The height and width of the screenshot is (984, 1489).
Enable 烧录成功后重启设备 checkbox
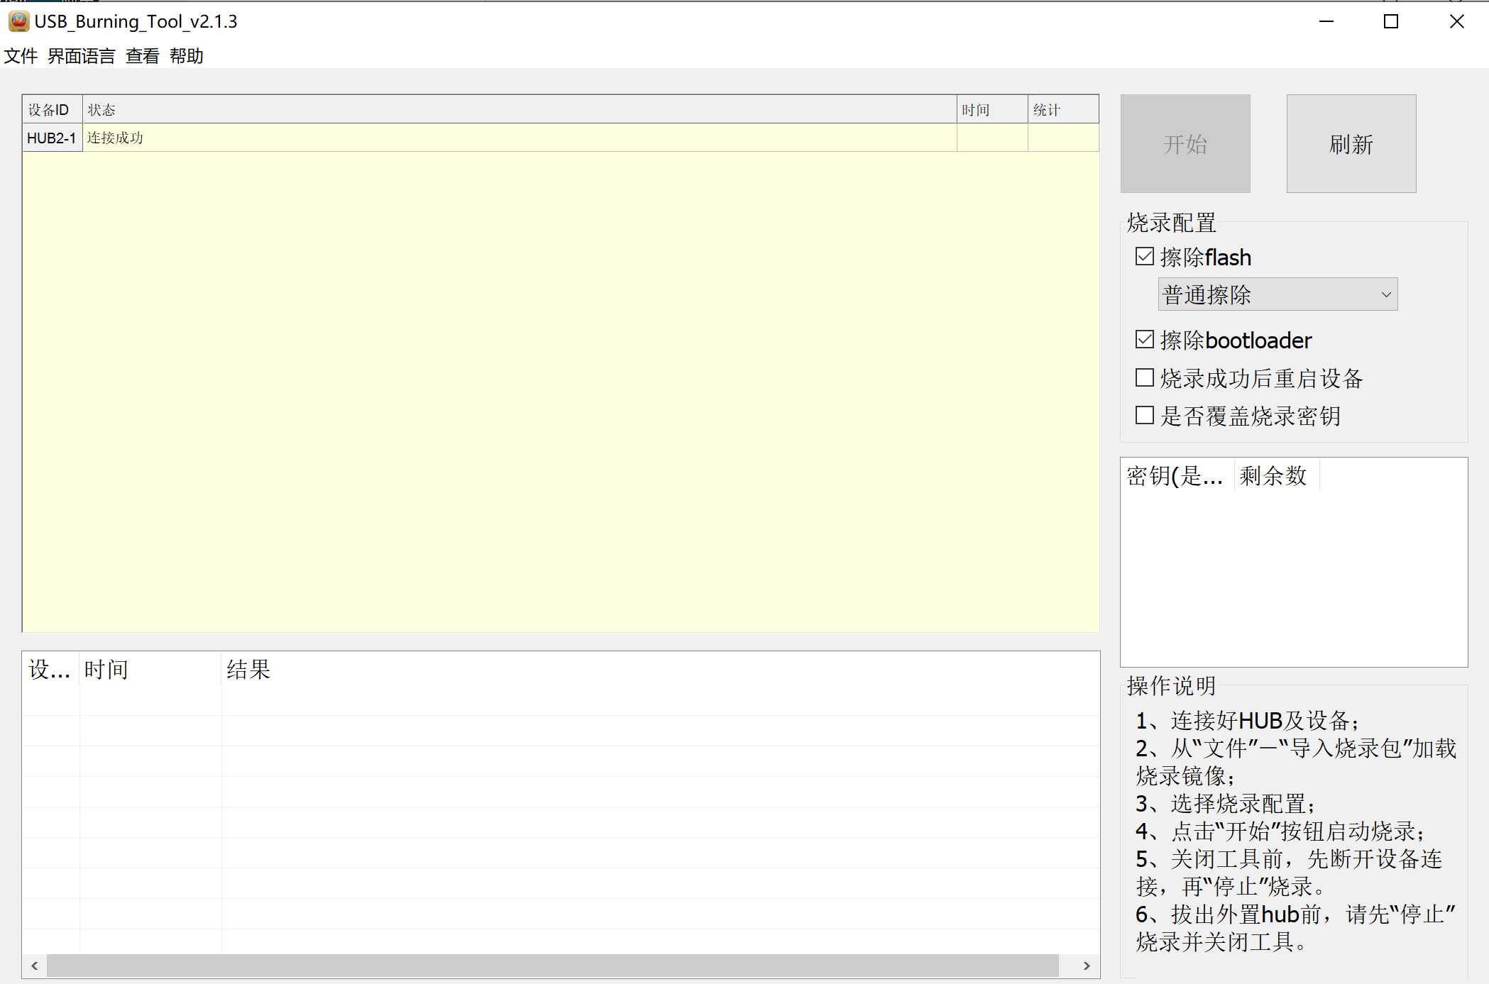pyautogui.click(x=1144, y=378)
